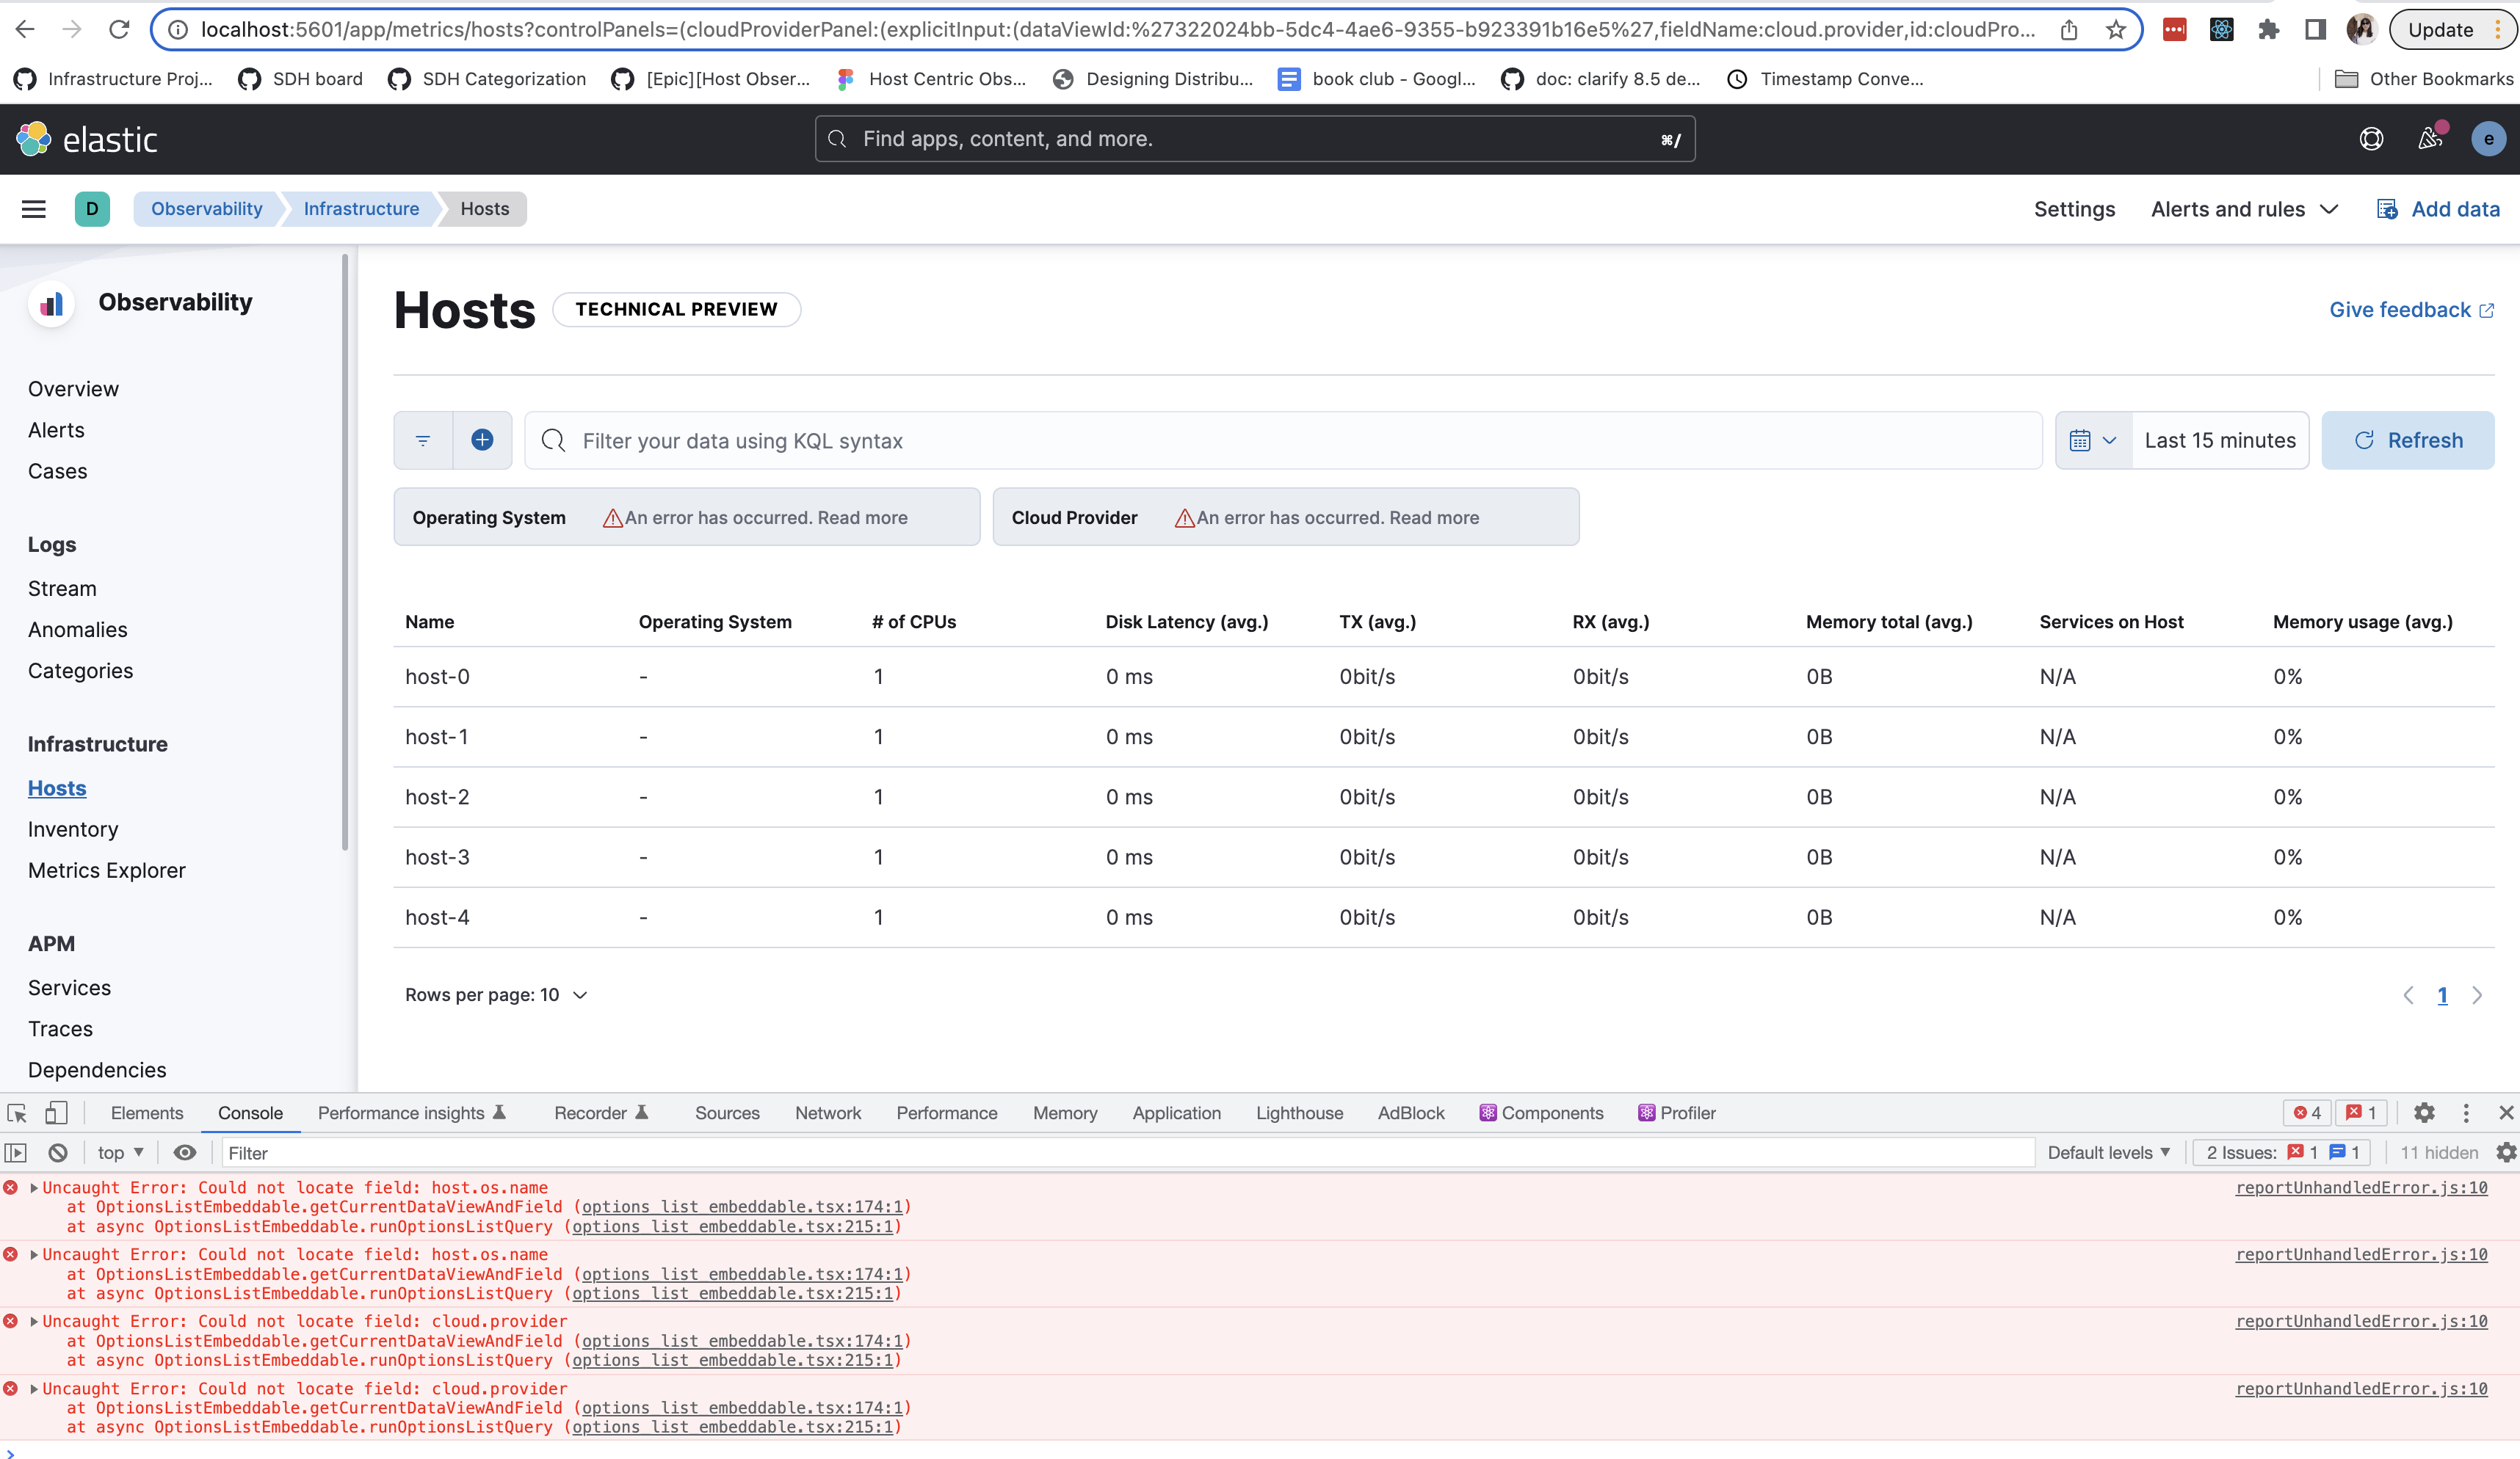Open the newsfeed celebration icon
Viewport: 2520px width, 1459px height.
(x=2430, y=138)
